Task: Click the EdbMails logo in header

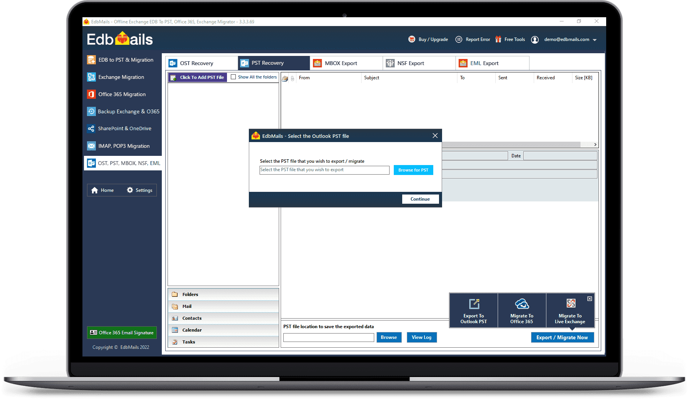Action: 120,39
